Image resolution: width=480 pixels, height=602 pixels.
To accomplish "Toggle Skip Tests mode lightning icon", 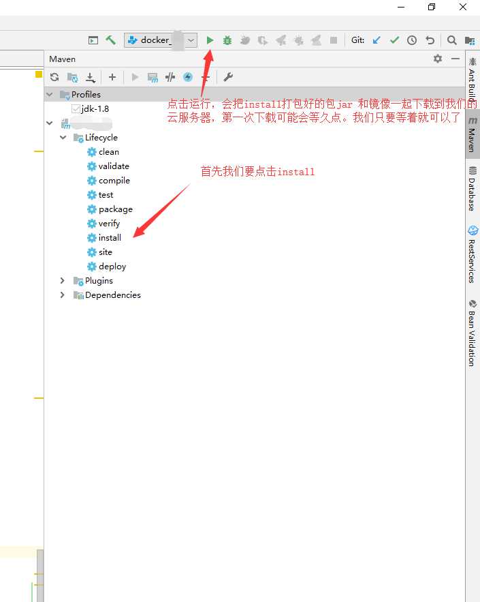I will tap(188, 77).
